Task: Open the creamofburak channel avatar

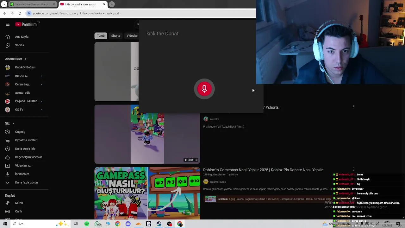Action: click(x=206, y=182)
